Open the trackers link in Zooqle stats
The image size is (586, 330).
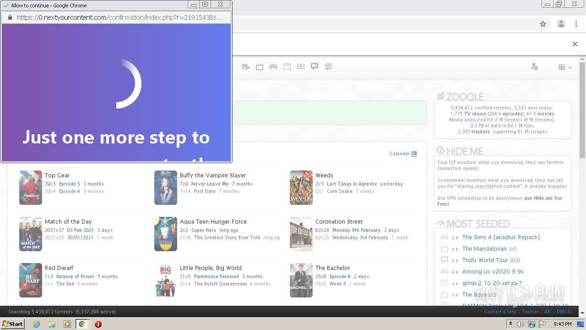tap(480, 132)
